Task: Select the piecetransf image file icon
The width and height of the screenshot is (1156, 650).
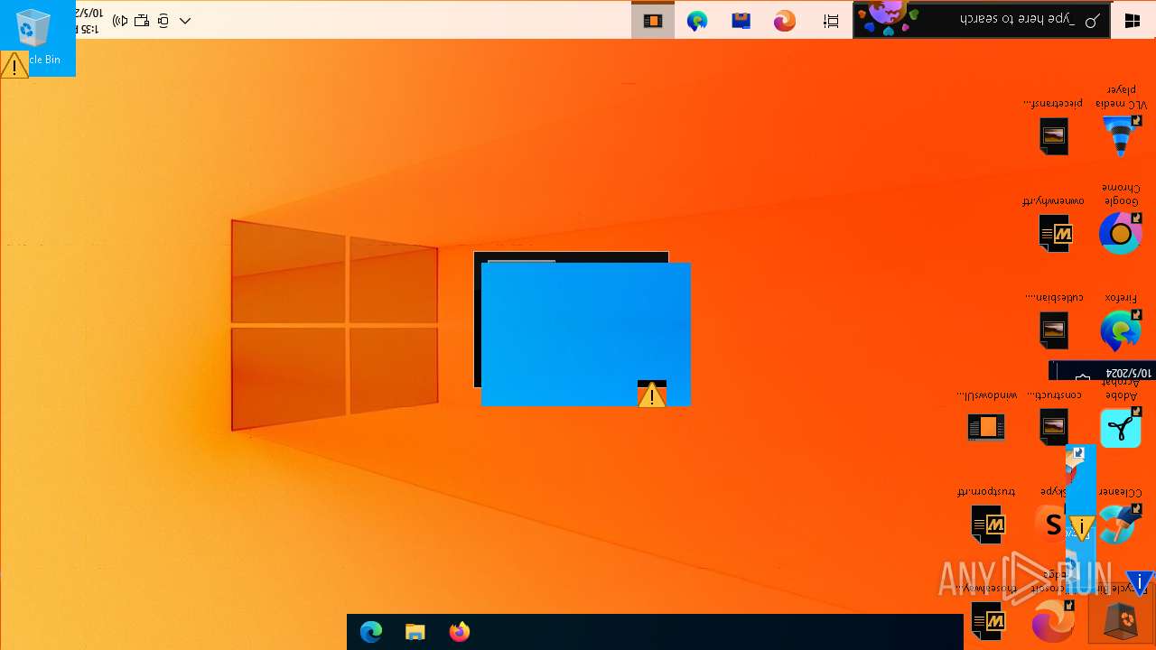Action: [x=1053, y=136]
